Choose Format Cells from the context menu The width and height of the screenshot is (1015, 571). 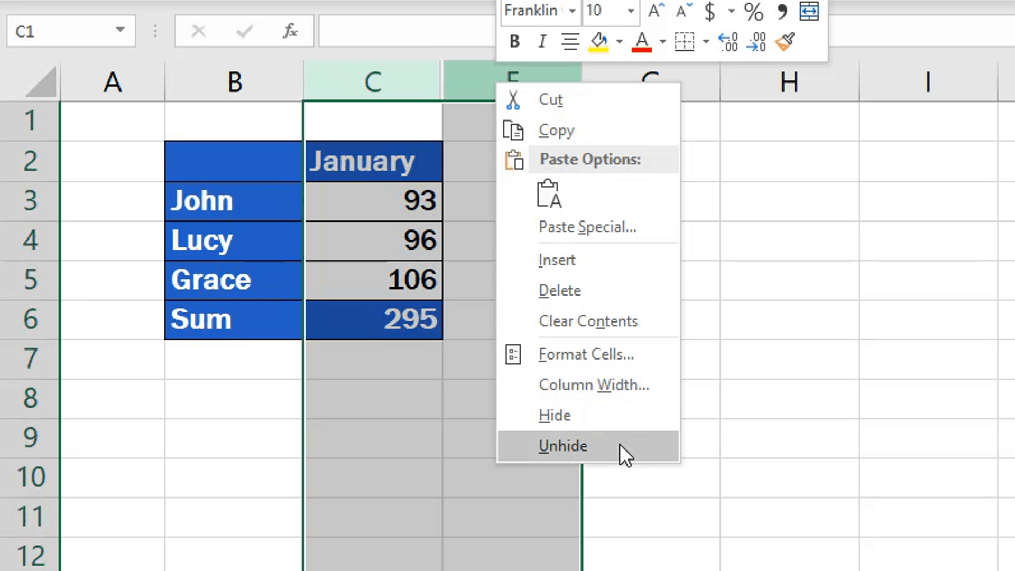coord(586,354)
